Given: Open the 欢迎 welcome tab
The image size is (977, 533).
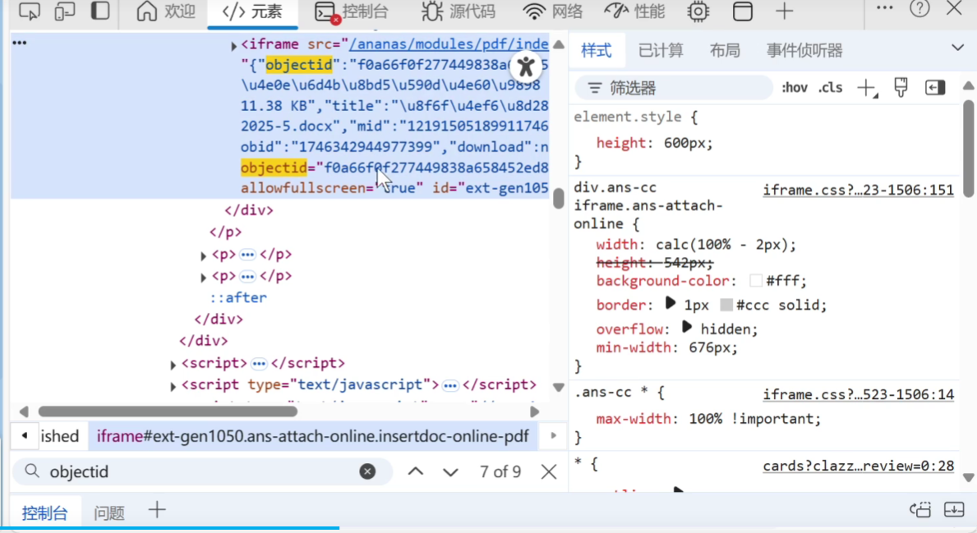Looking at the screenshot, I should coord(166,11).
